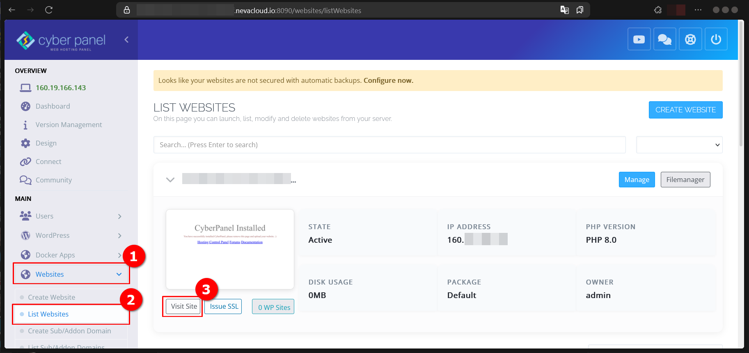
Task: Open the YouTube video icon button
Action: [639, 39]
